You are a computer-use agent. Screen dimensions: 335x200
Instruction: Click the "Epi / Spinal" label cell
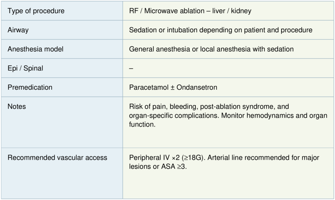point(25,69)
